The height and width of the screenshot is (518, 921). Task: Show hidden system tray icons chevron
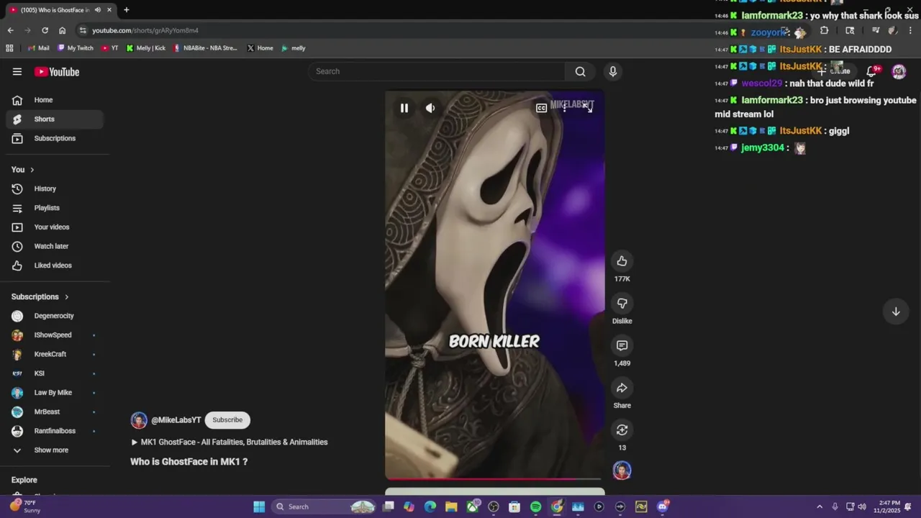point(820,506)
